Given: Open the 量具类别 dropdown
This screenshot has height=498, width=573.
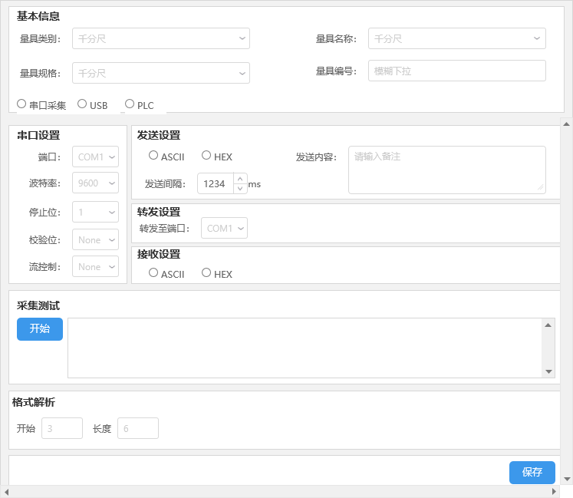Looking at the screenshot, I should tap(161, 38).
